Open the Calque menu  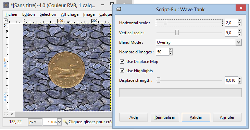105,14
